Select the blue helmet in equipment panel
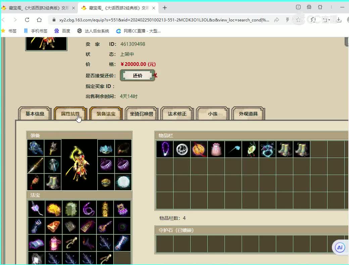Viewport: 349px width, 265px height. (36, 148)
